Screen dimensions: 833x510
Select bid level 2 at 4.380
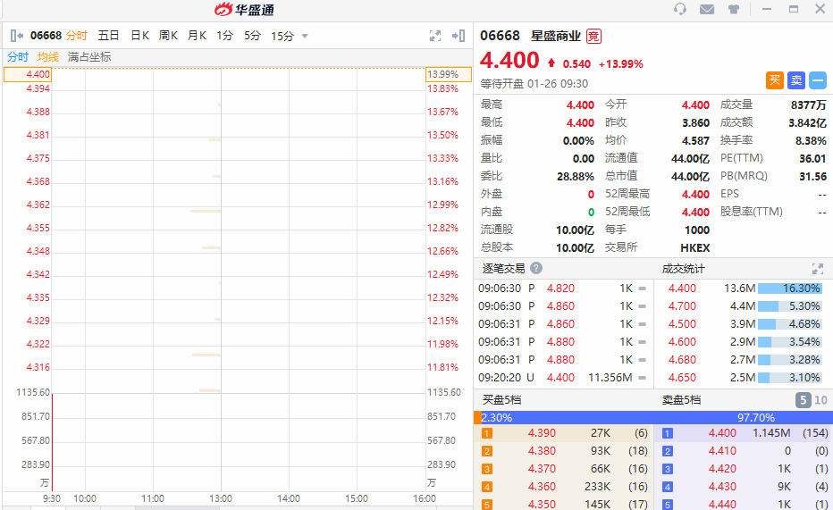click(564, 451)
